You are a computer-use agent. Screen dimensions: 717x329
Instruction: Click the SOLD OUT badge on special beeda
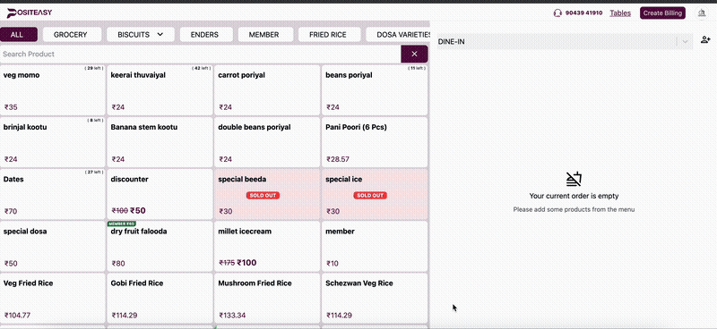(263, 195)
